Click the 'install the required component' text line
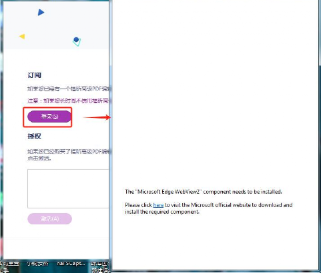Viewport: 321px width, 273px height. pos(162,212)
